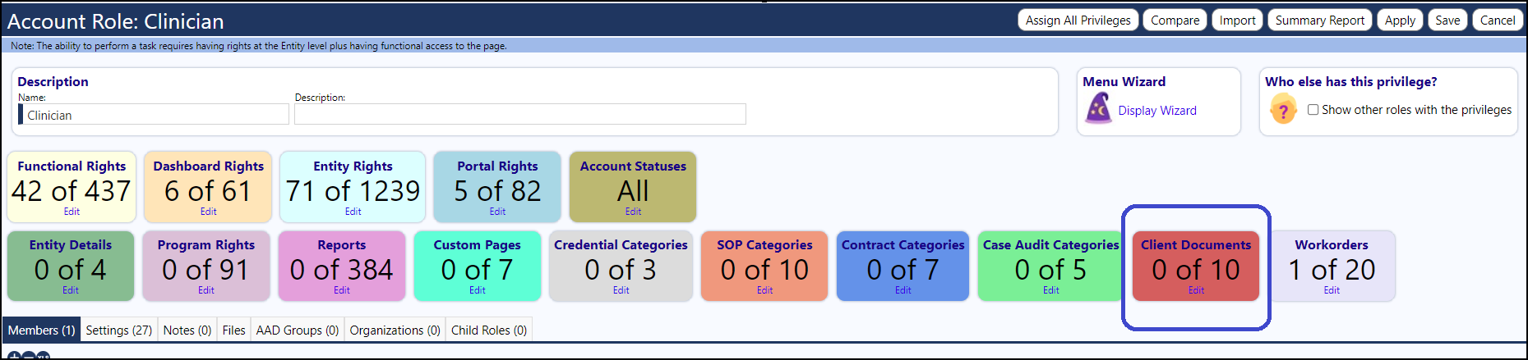Edit Account Statuses tile

pyautogui.click(x=633, y=212)
